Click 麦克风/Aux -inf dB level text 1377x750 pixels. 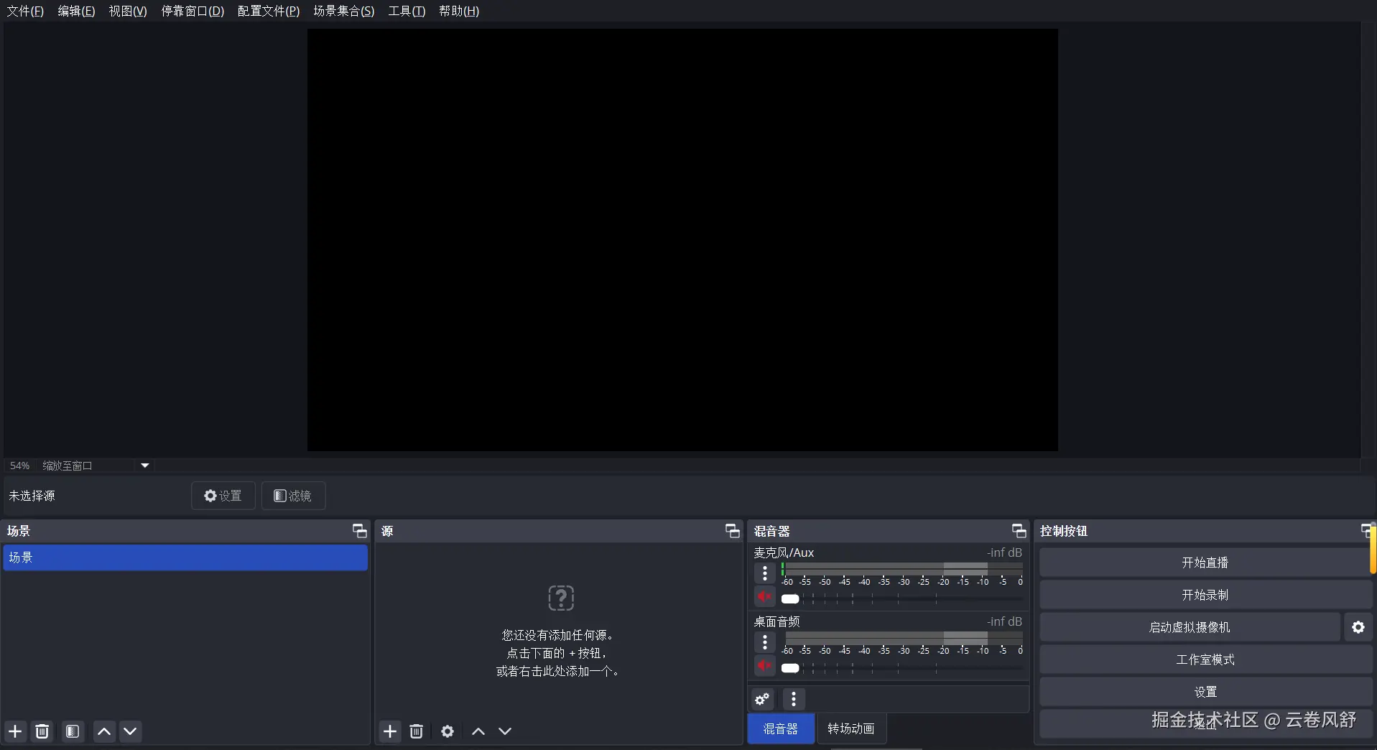(1004, 552)
